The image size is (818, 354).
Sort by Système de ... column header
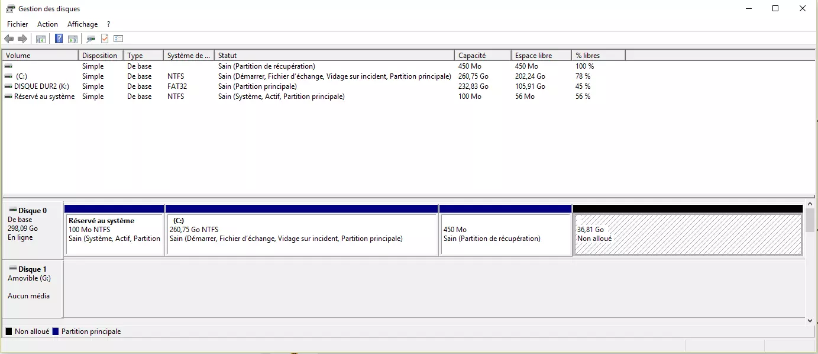pos(189,56)
